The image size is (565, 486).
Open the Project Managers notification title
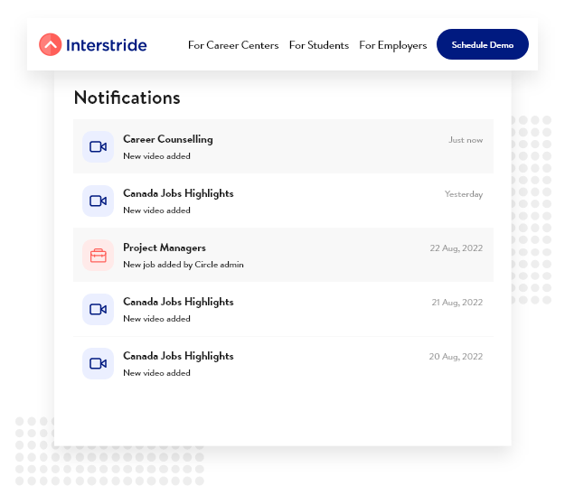point(165,248)
